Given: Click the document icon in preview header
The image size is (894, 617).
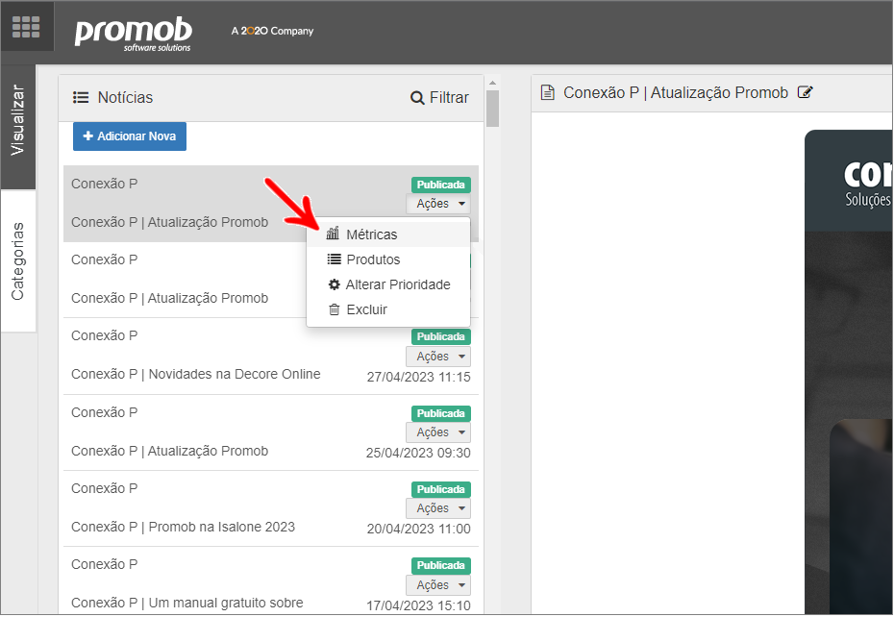Looking at the screenshot, I should [547, 92].
